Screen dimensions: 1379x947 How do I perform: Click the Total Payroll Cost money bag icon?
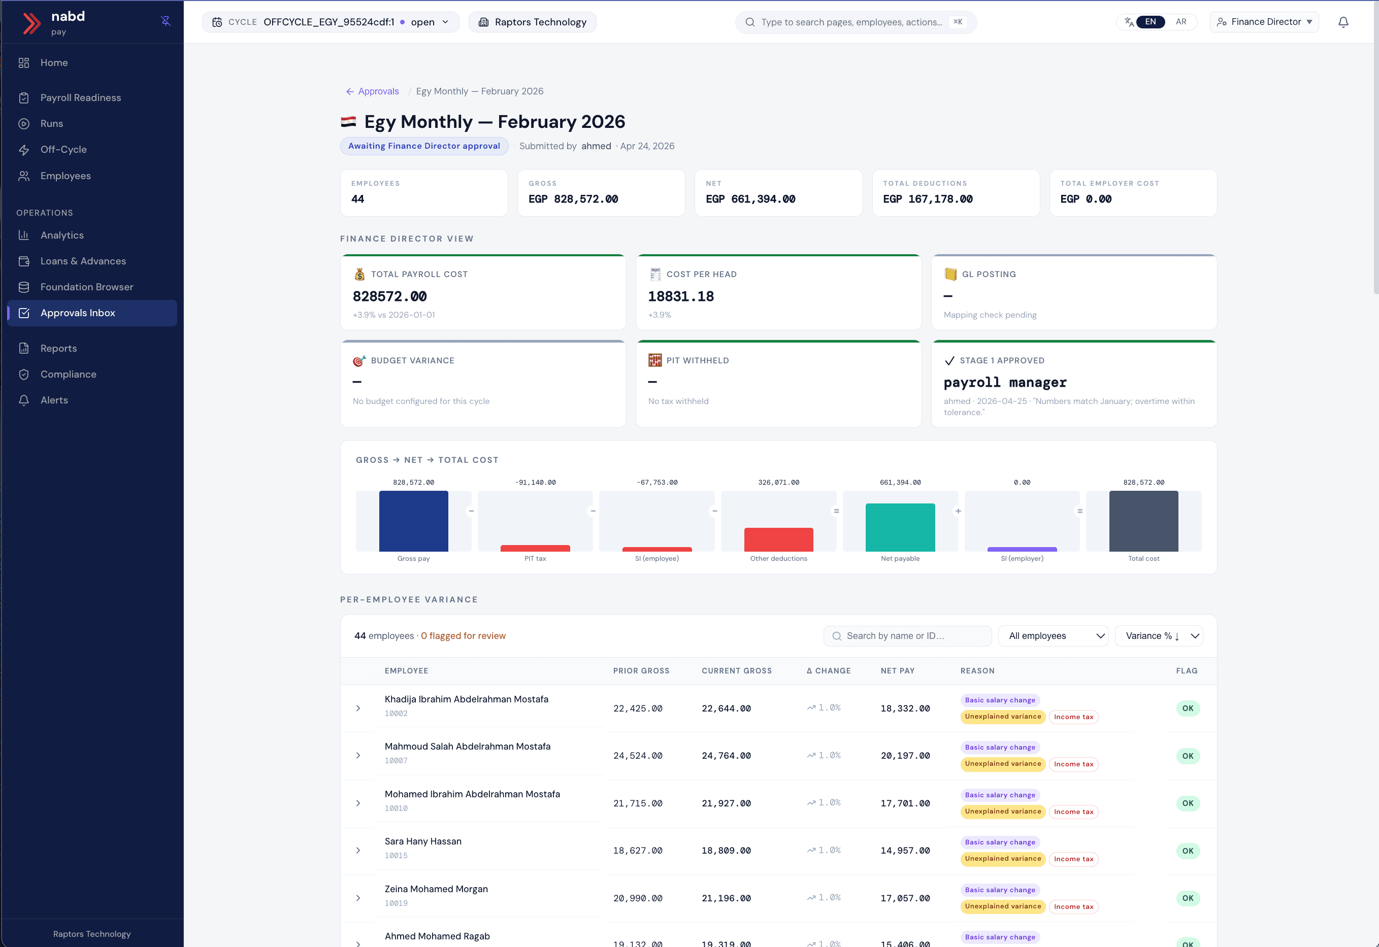pyautogui.click(x=359, y=274)
